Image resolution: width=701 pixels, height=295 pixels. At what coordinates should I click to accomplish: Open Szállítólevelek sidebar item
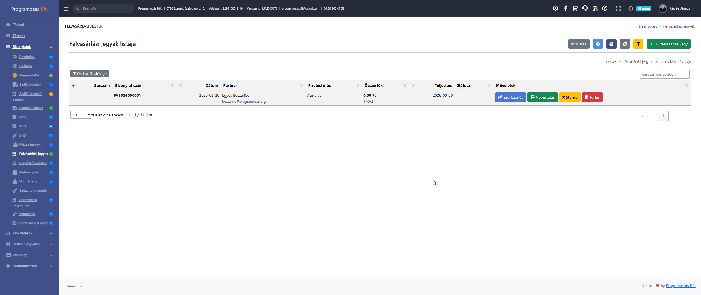pyautogui.click(x=30, y=85)
